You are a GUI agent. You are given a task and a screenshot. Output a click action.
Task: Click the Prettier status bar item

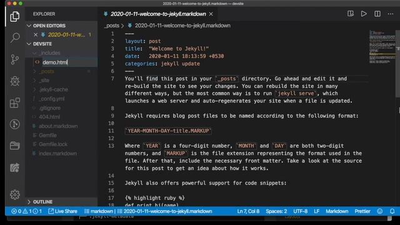coord(362,211)
